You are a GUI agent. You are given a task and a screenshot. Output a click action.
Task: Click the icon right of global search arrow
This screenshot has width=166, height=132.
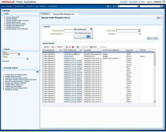click(x=164, y=6)
